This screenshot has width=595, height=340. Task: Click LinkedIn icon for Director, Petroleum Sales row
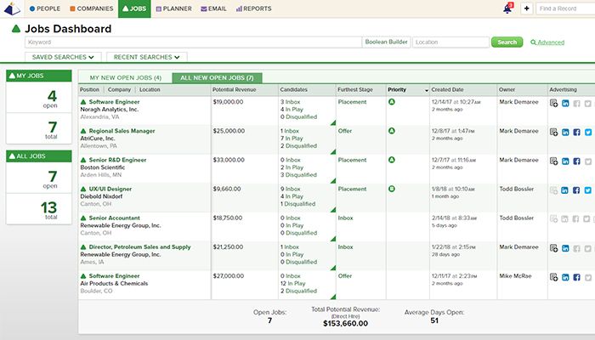point(565,248)
